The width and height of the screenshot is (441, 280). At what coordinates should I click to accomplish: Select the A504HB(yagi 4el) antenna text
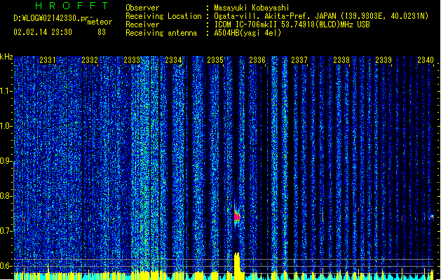point(247,33)
